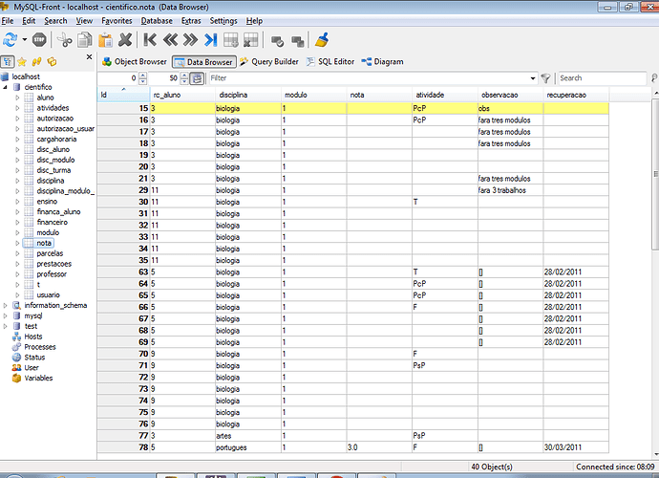Click the post record checkmark icon

pyautogui.click(x=277, y=41)
